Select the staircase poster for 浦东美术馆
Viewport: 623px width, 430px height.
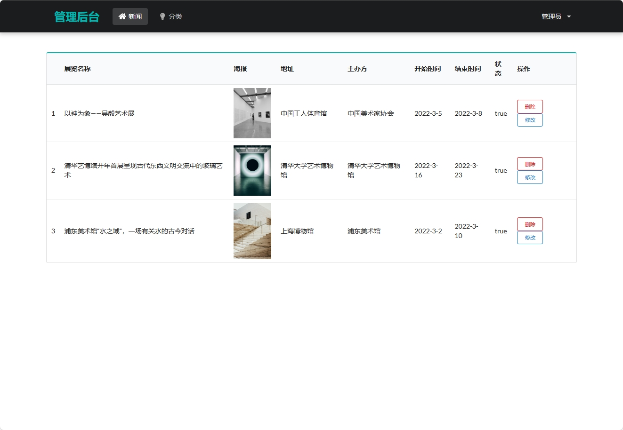point(252,231)
